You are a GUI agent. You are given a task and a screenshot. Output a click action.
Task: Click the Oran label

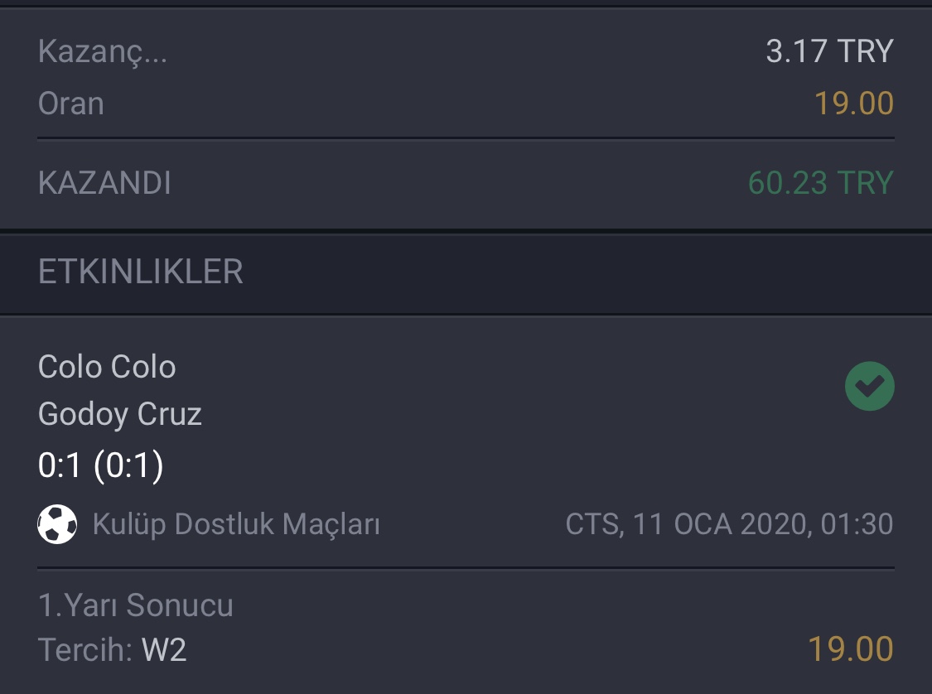pos(71,104)
